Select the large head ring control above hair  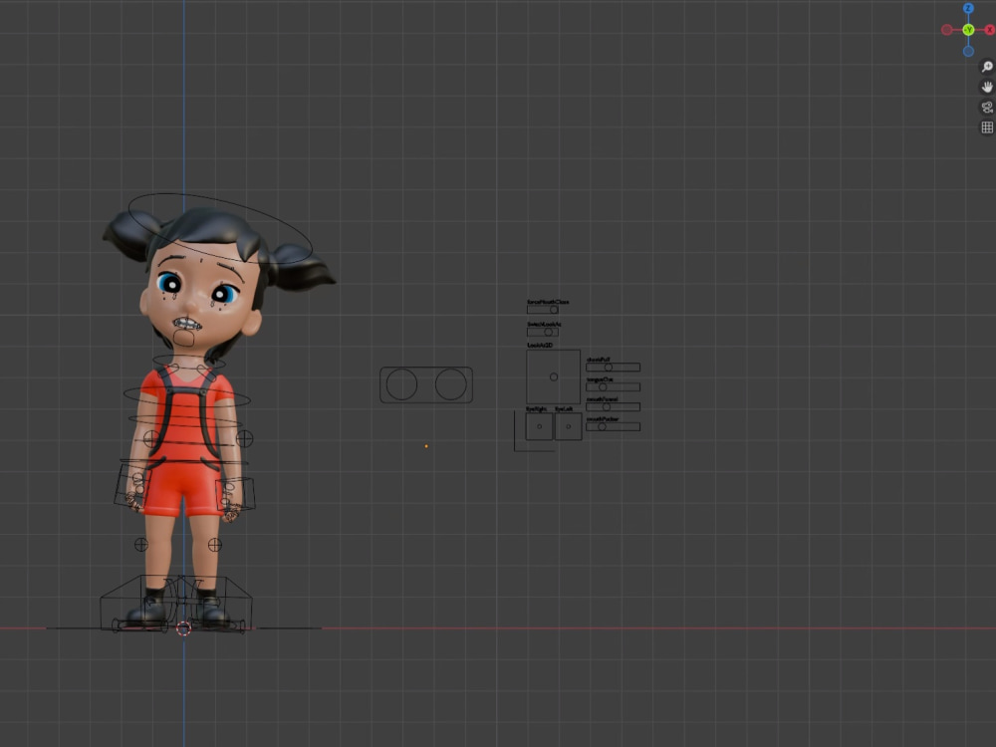220,228
